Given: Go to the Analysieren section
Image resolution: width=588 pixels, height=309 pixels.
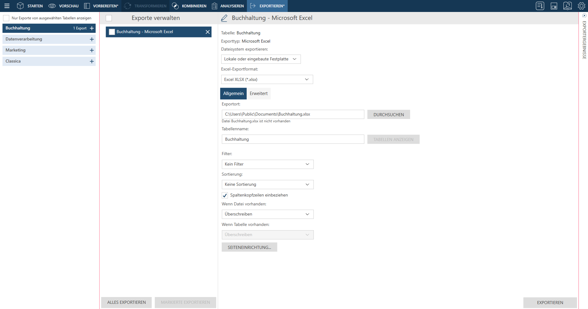Looking at the screenshot, I should tap(228, 6).
